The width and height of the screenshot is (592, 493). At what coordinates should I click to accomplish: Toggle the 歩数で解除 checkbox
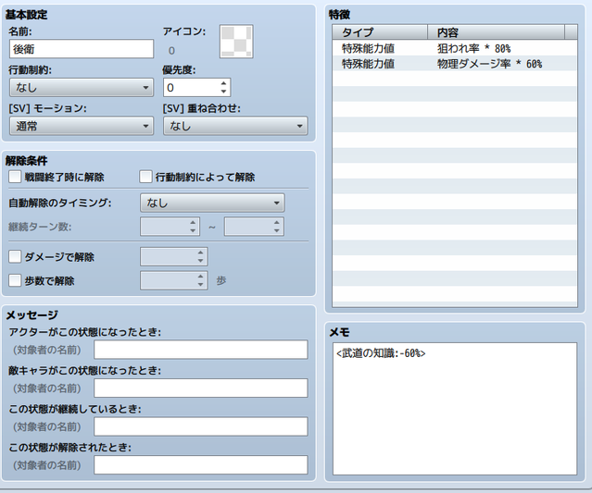[x=15, y=280]
